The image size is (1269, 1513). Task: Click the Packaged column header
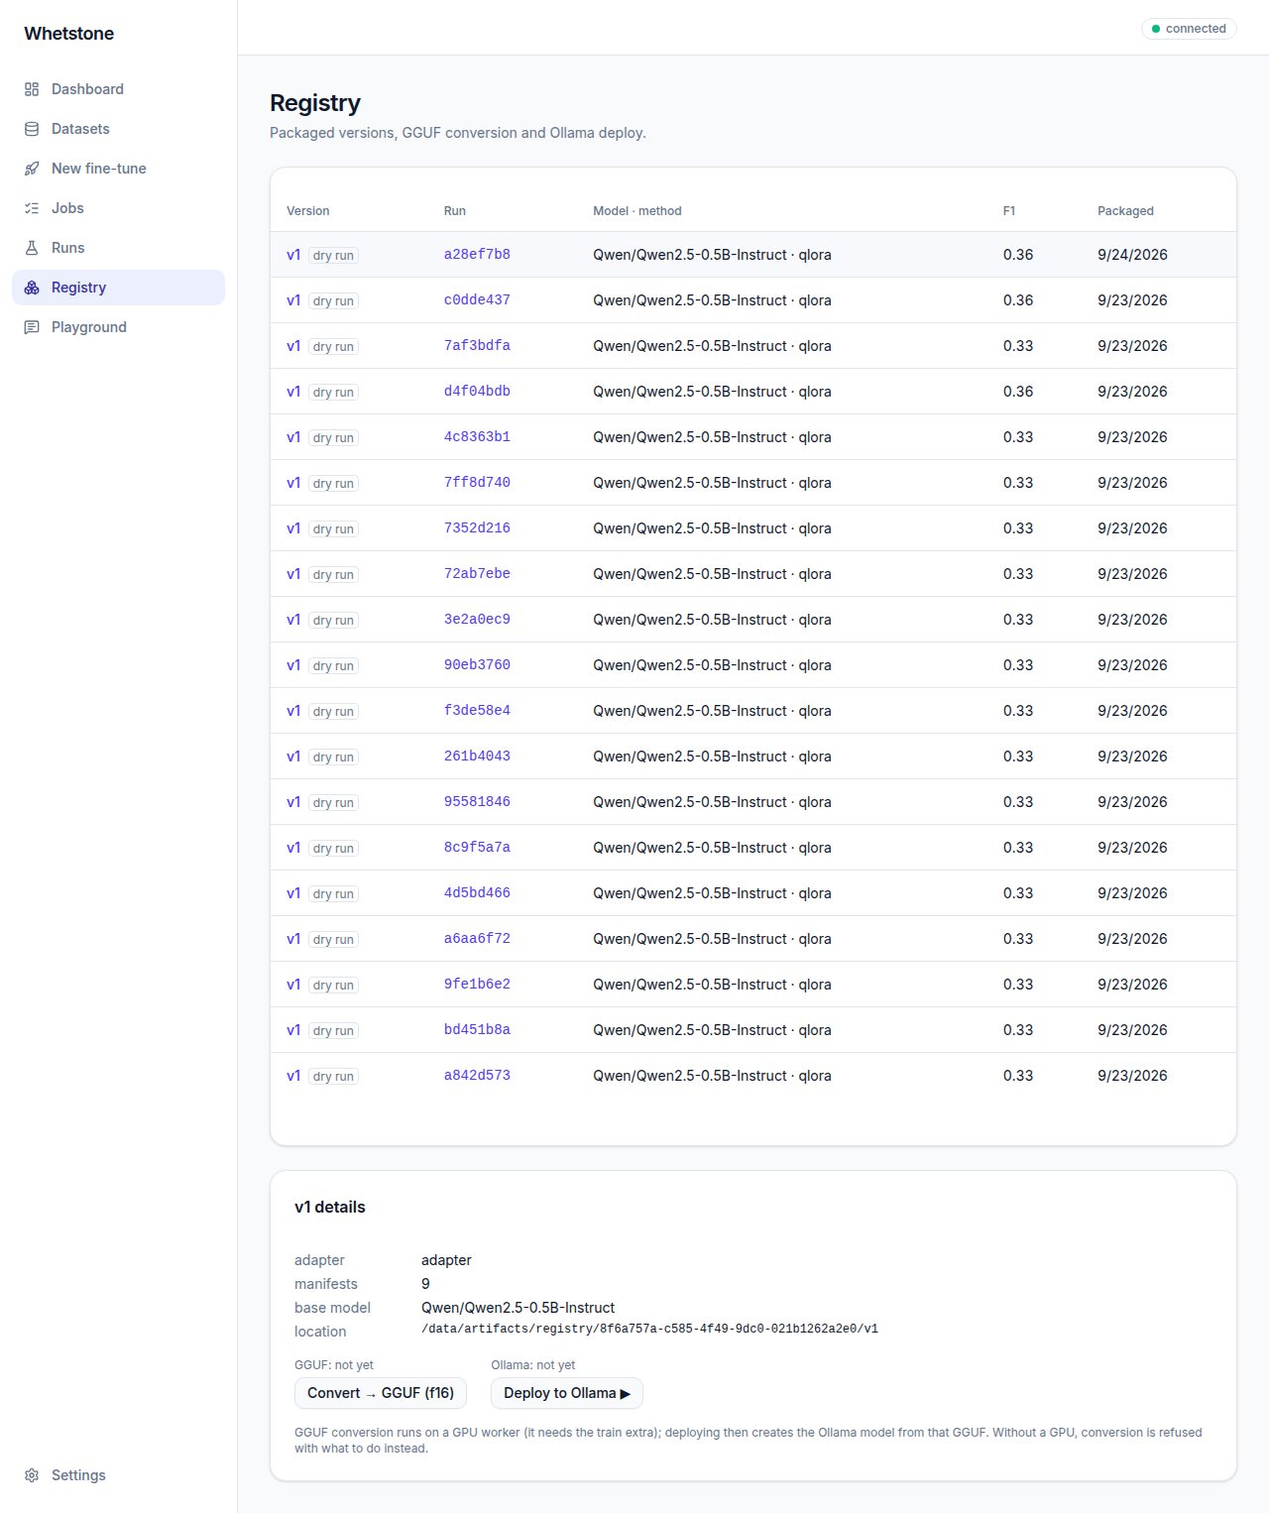(x=1125, y=211)
